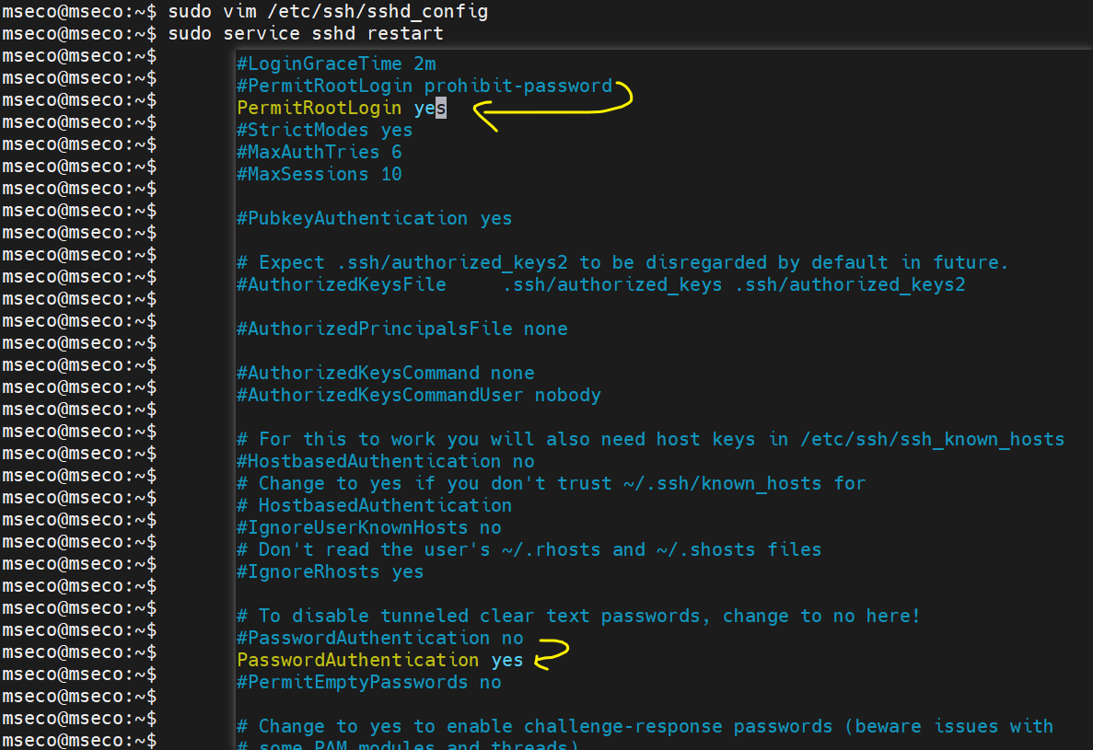Click the #HostbasedAuthentication no line
Screen dimensions: 1093x750
click(385, 461)
